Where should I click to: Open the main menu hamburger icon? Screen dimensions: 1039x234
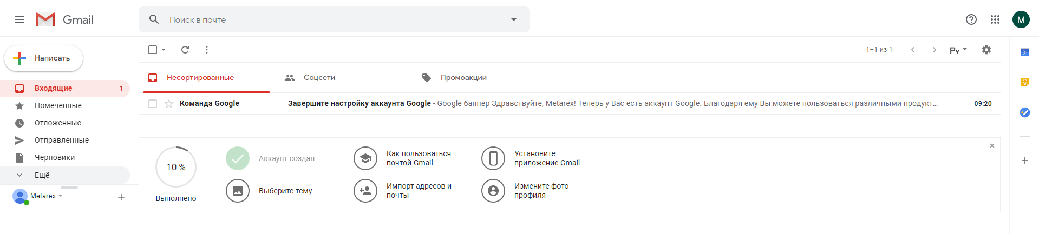pos(19,19)
